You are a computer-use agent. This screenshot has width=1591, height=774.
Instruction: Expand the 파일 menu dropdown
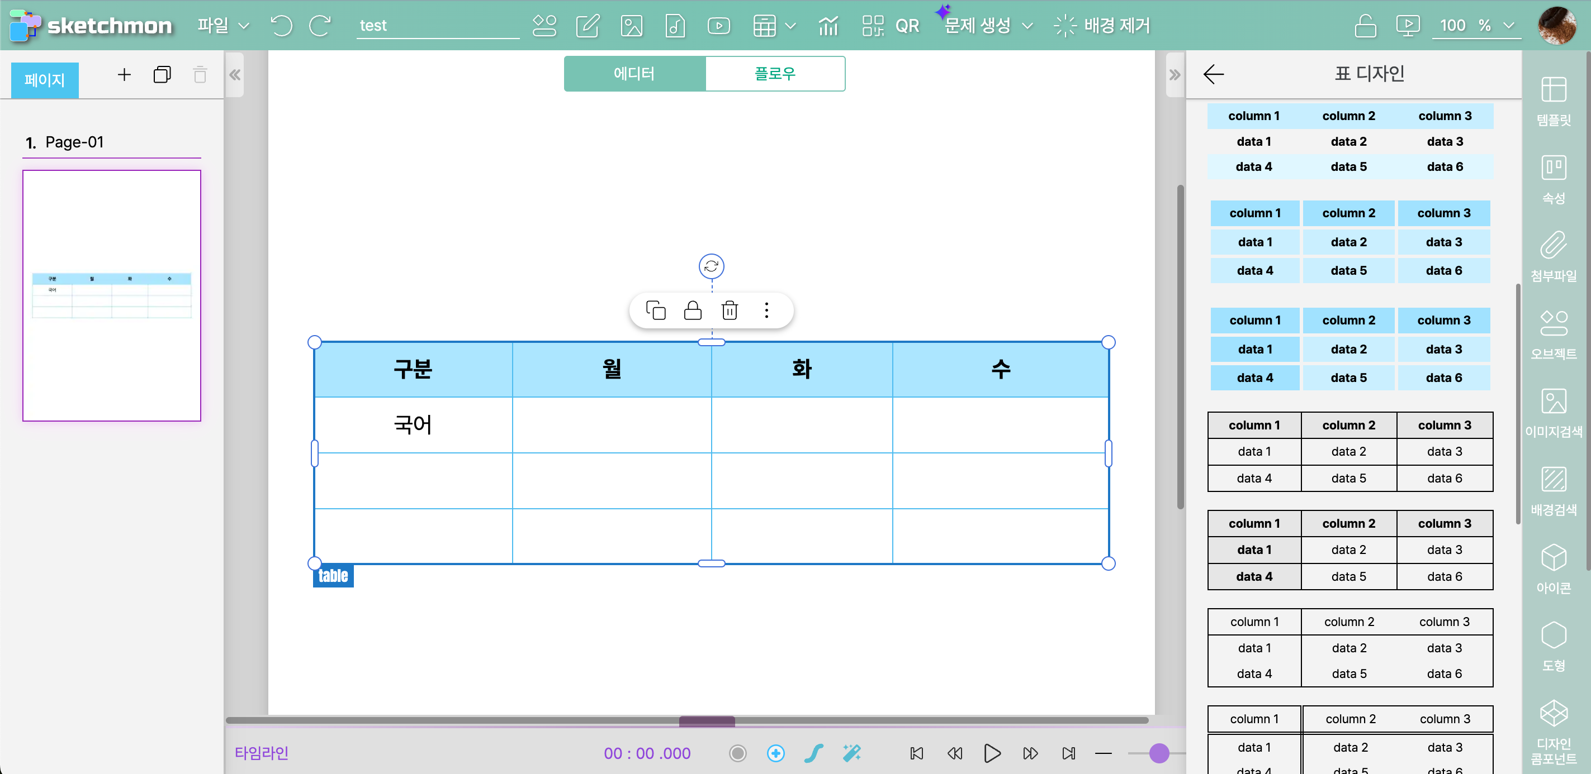pyautogui.click(x=222, y=25)
